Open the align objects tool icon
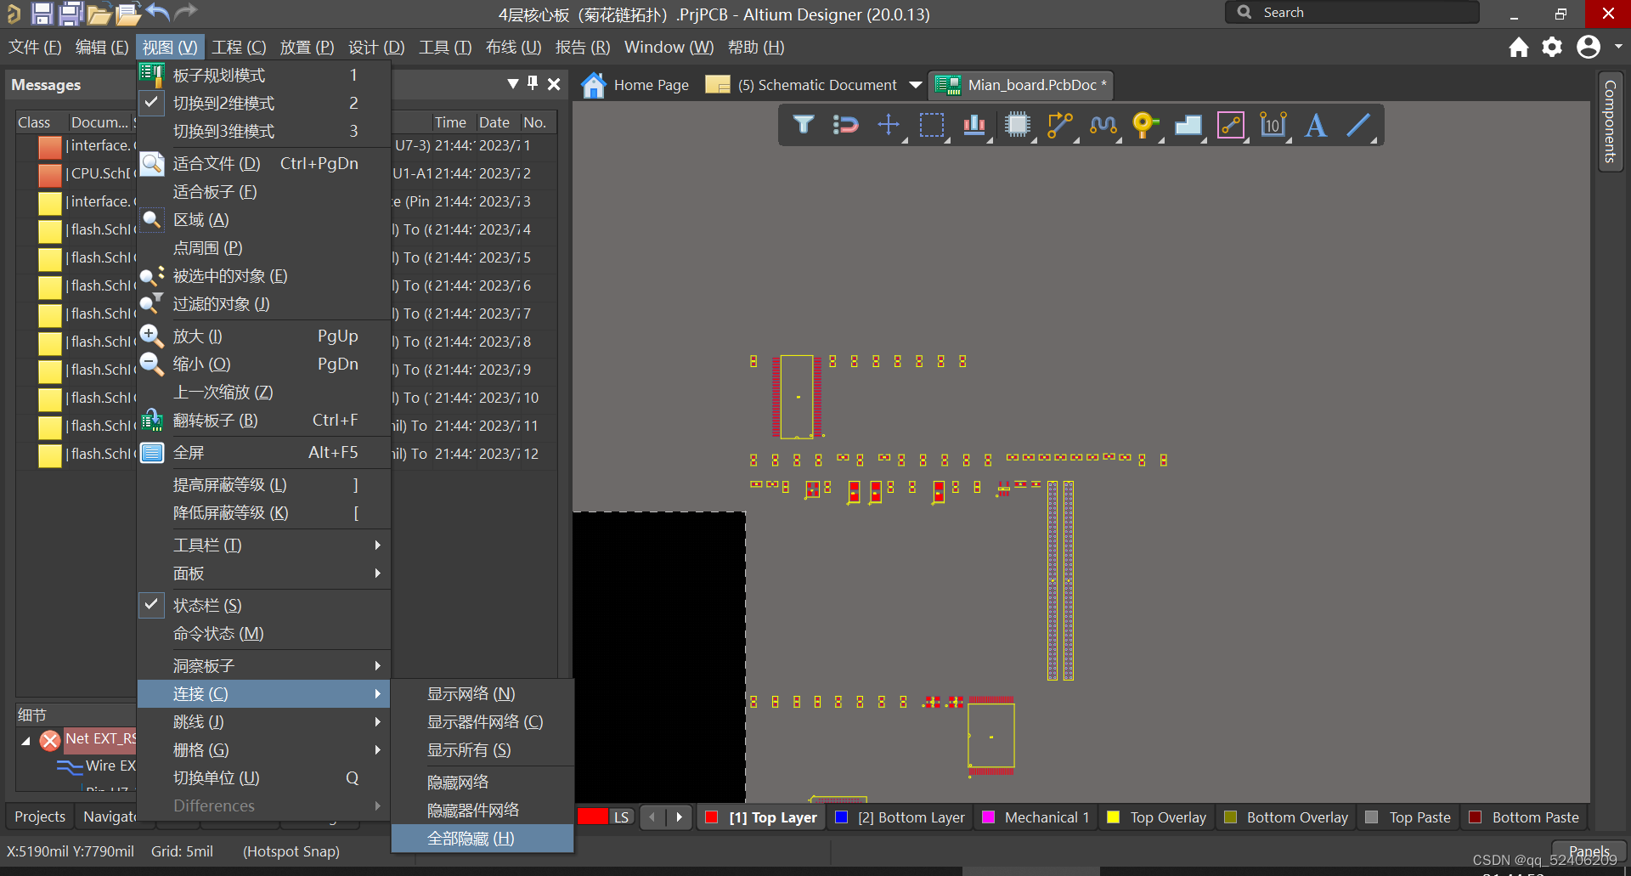Image resolution: width=1631 pixels, height=876 pixels. (x=974, y=125)
